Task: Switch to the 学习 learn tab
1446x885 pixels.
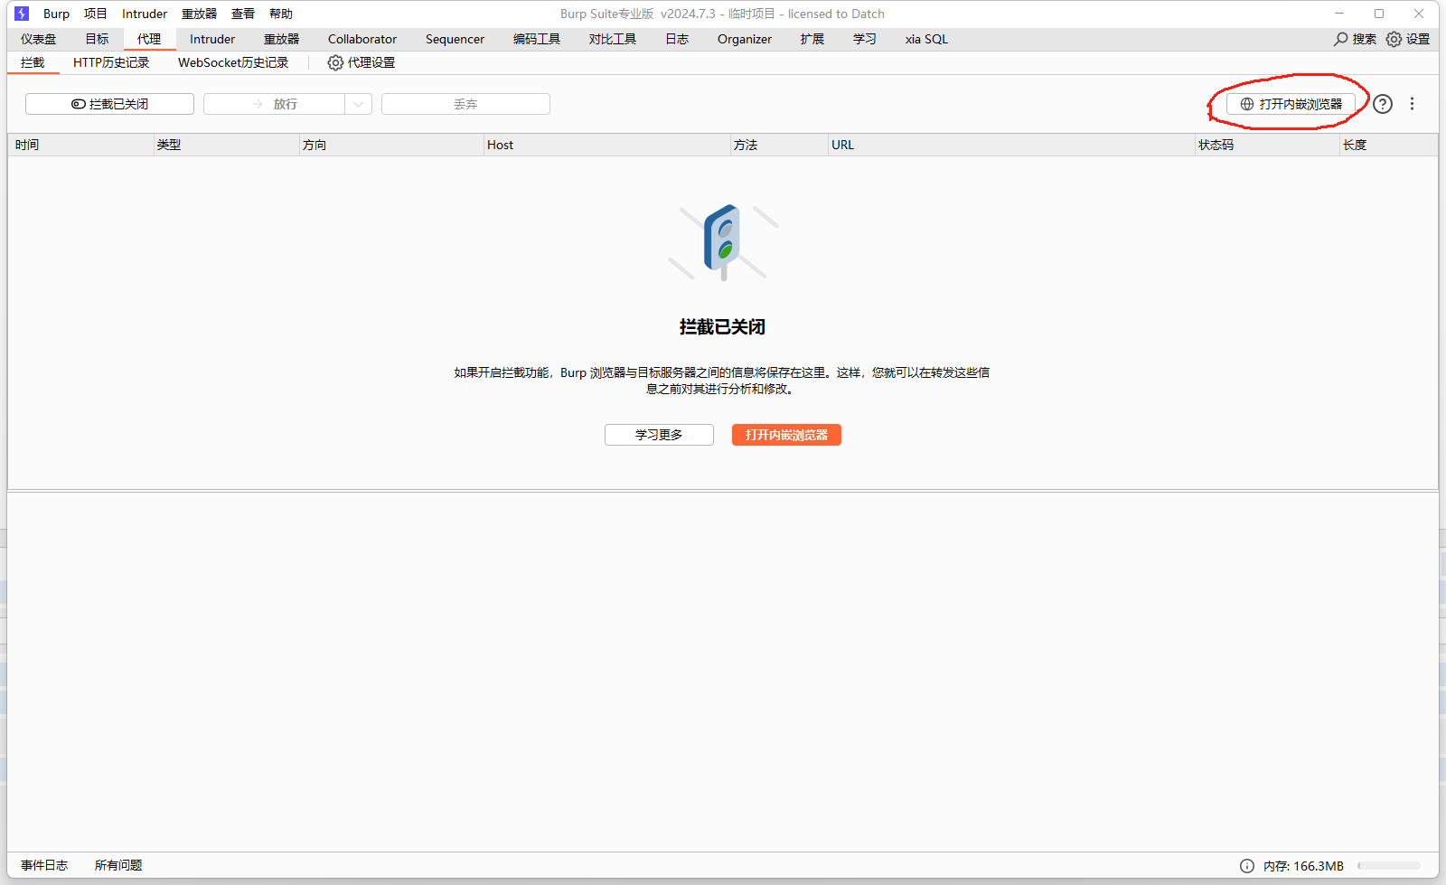Action: click(x=865, y=39)
